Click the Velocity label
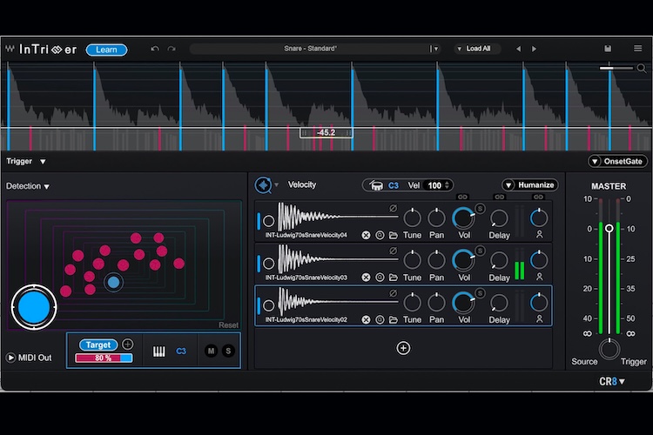Screen dimensions: 653x435 pyautogui.click(x=302, y=184)
